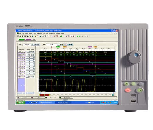Open the Run/Stop menu
Viewport: 153px width, 130px height.
click(45, 33)
